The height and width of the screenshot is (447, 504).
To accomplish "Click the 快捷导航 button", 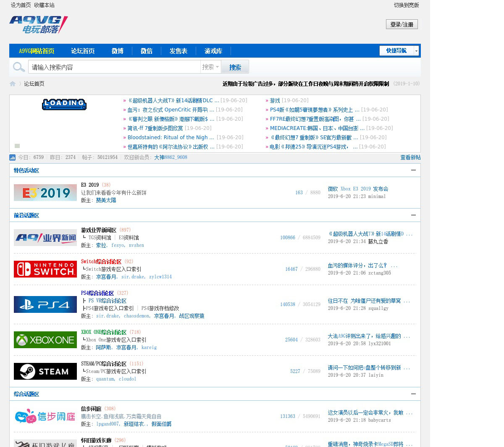I will point(396,50).
